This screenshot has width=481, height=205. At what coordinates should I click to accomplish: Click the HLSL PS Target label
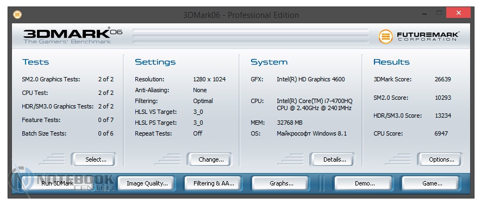(x=156, y=123)
